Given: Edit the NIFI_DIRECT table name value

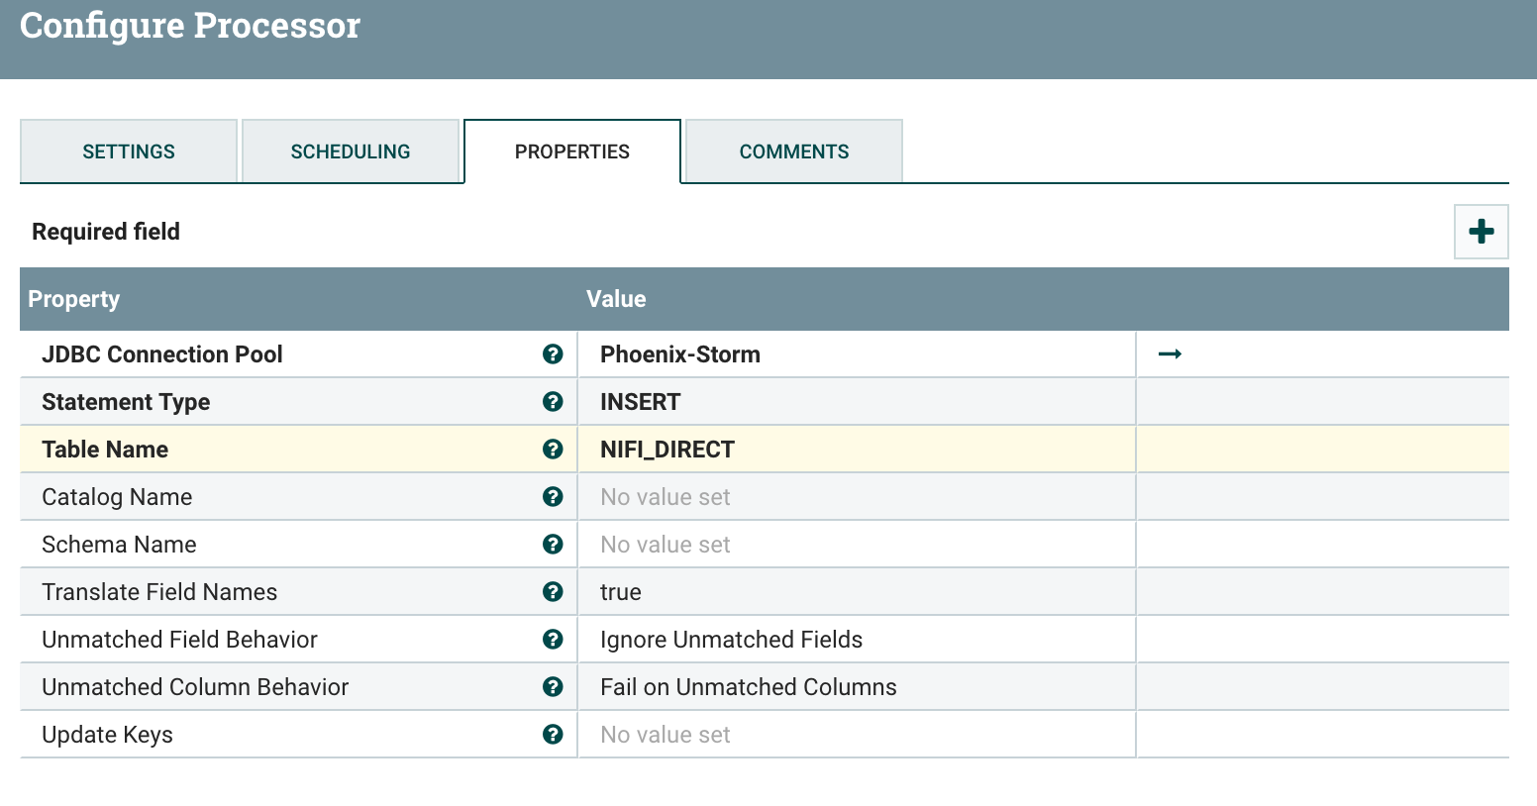Looking at the screenshot, I should (857, 449).
